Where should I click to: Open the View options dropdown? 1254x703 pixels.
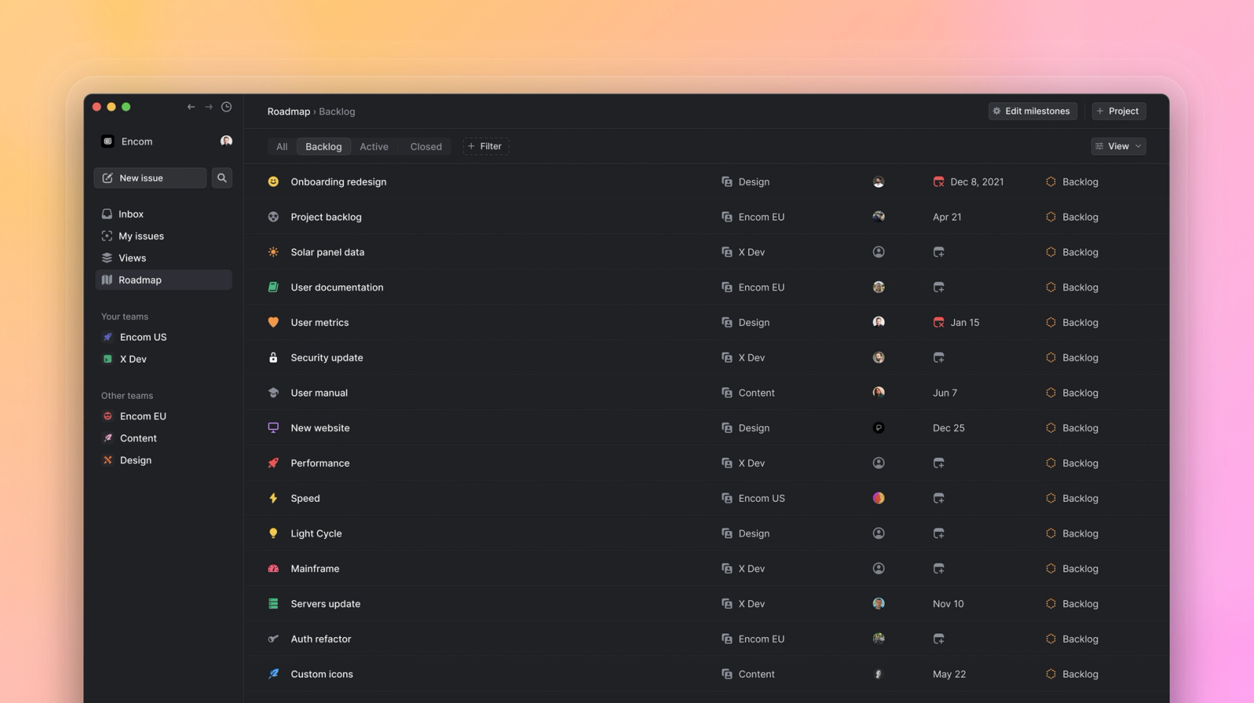1118,146
